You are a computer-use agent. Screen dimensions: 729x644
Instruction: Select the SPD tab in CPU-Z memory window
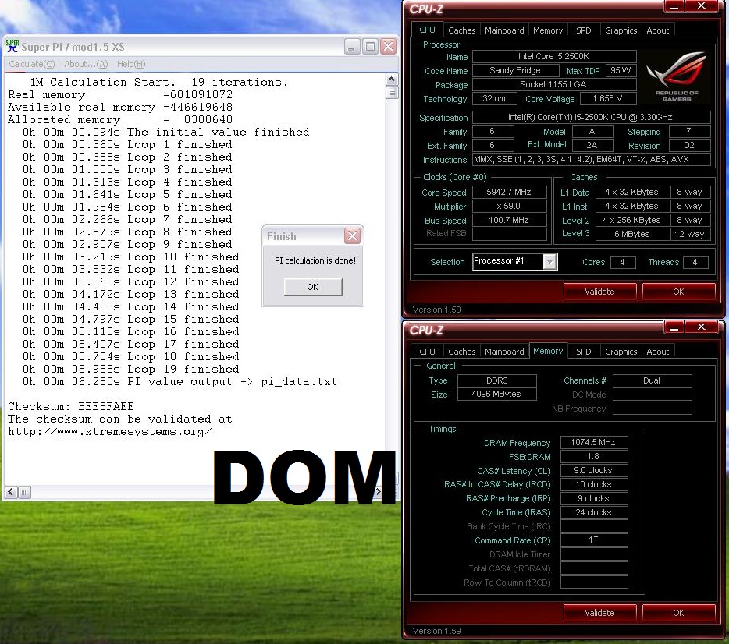(x=583, y=352)
